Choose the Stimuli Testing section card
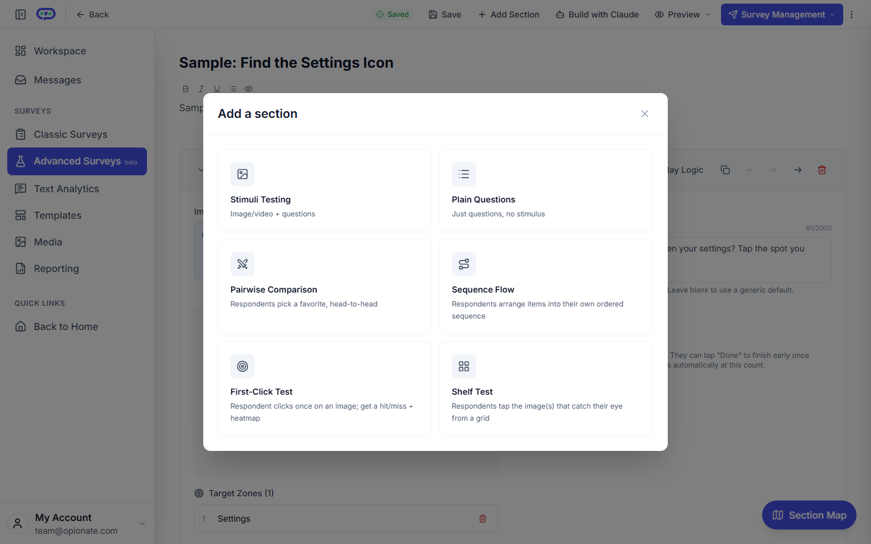 (x=325, y=190)
